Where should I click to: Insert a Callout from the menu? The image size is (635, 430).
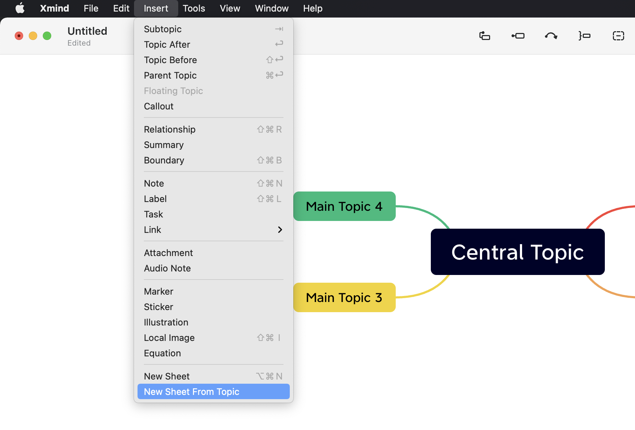[214, 106]
